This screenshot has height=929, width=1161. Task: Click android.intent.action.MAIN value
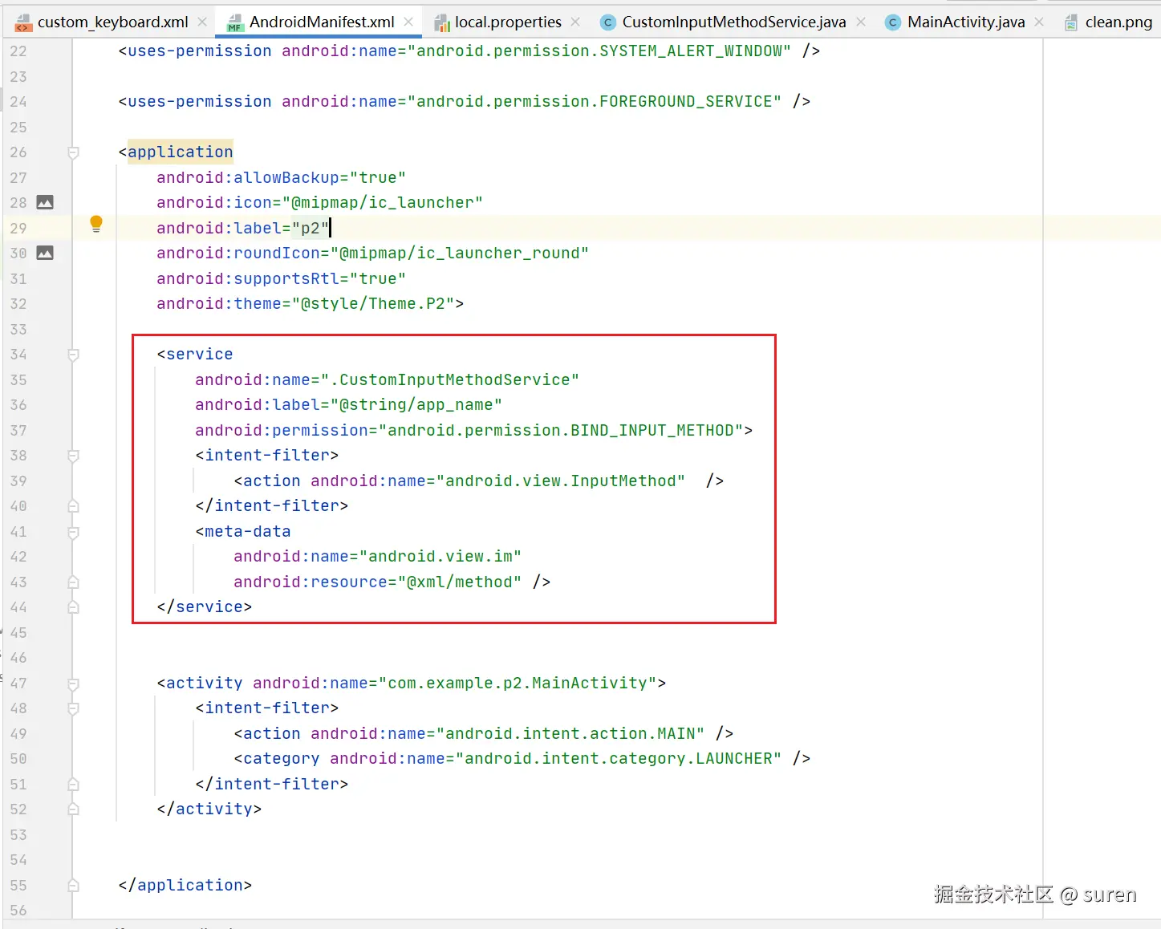coord(570,733)
